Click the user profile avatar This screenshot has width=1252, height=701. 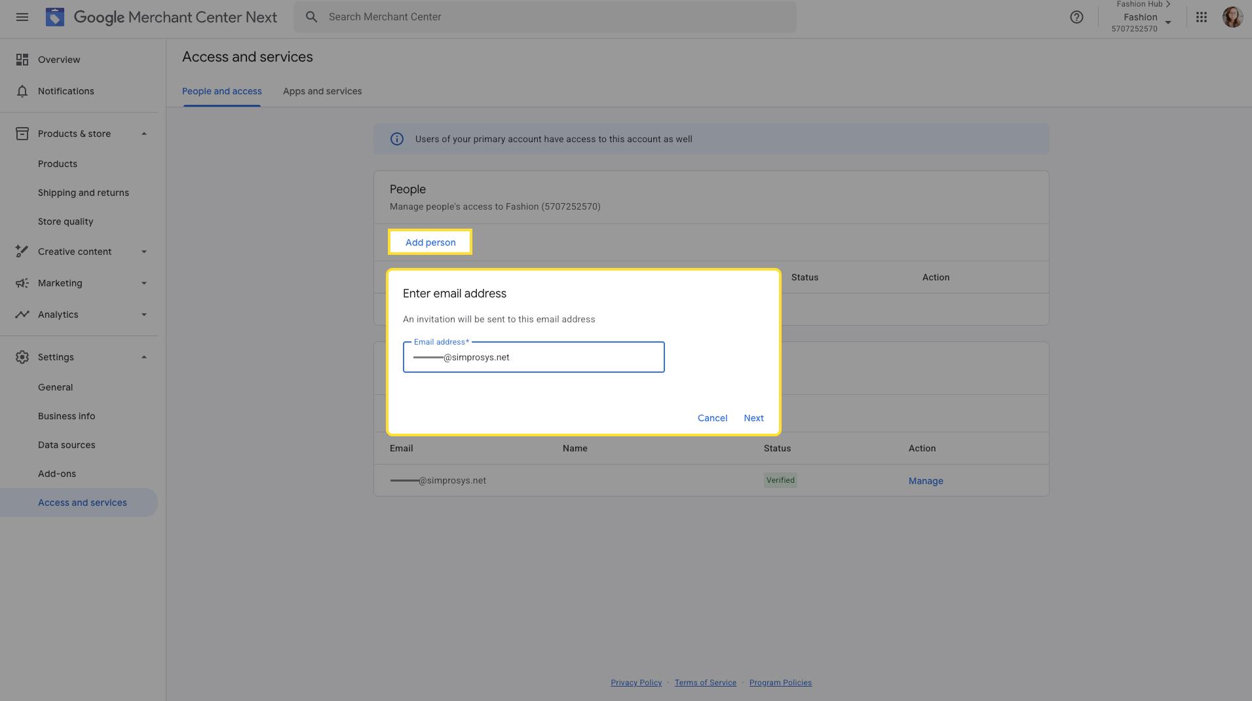[1232, 17]
